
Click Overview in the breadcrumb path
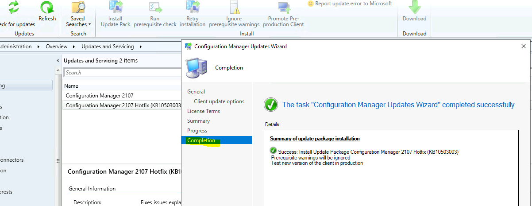coord(57,47)
